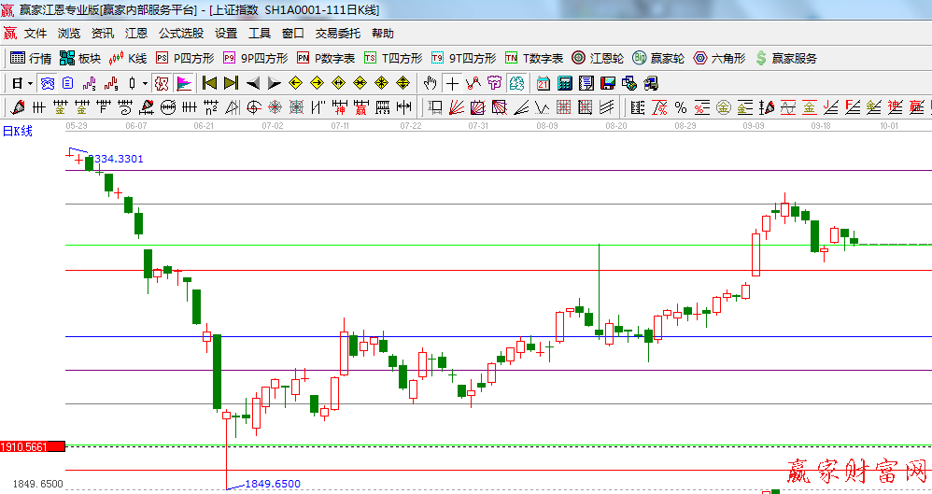Expand the 日 period dropdown arrow

30,83
